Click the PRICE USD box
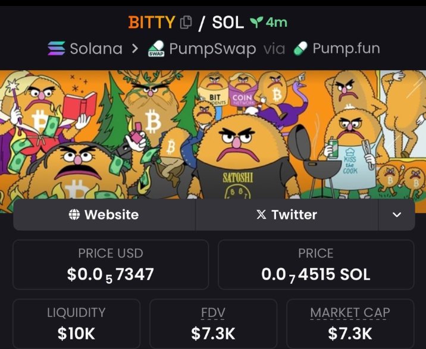 [x=111, y=265]
